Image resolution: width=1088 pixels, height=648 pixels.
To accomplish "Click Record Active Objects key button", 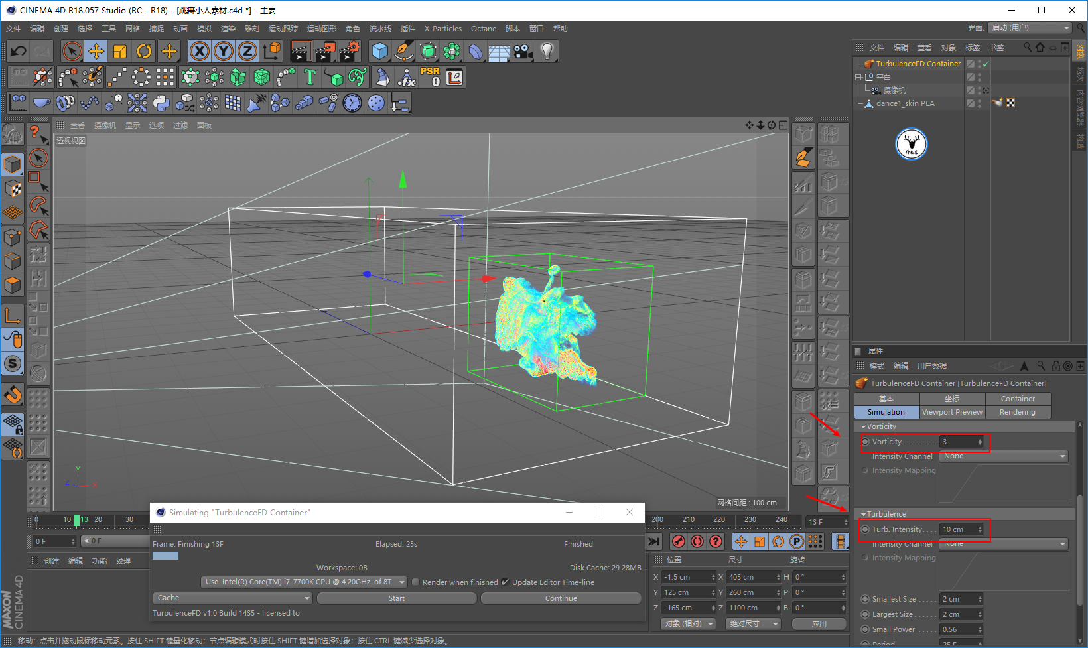I will [679, 541].
